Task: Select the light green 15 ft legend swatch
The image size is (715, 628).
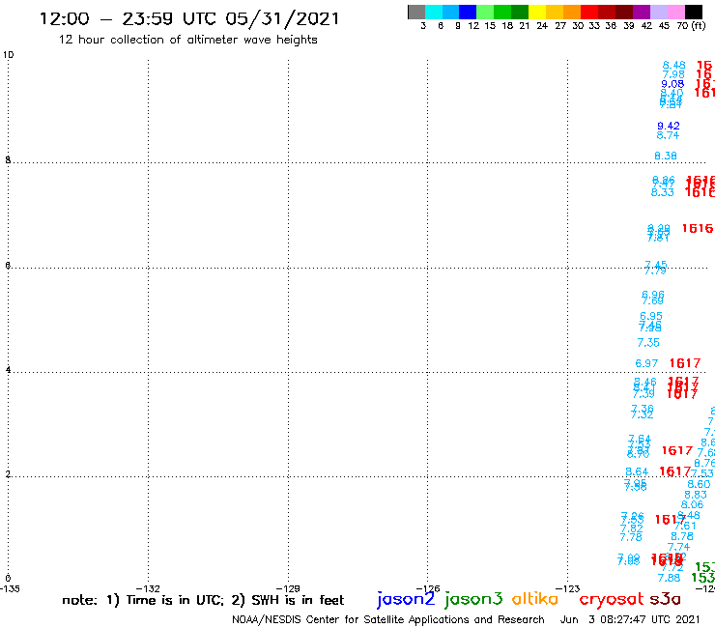Action: (486, 12)
